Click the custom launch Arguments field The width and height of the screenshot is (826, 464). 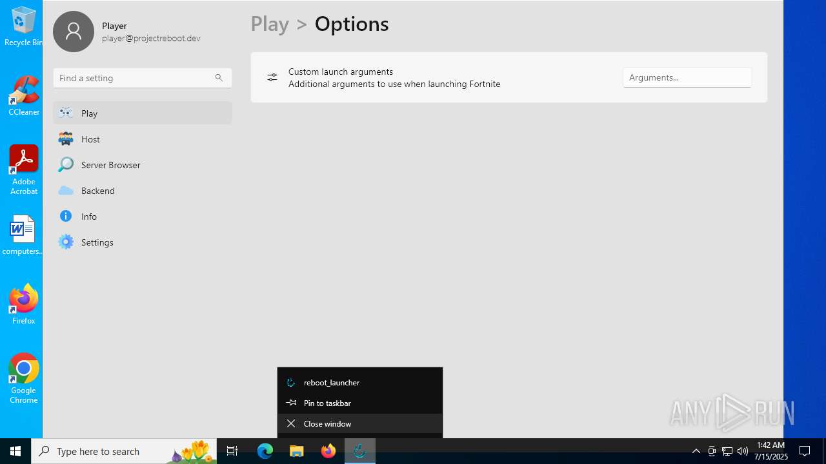(x=687, y=77)
